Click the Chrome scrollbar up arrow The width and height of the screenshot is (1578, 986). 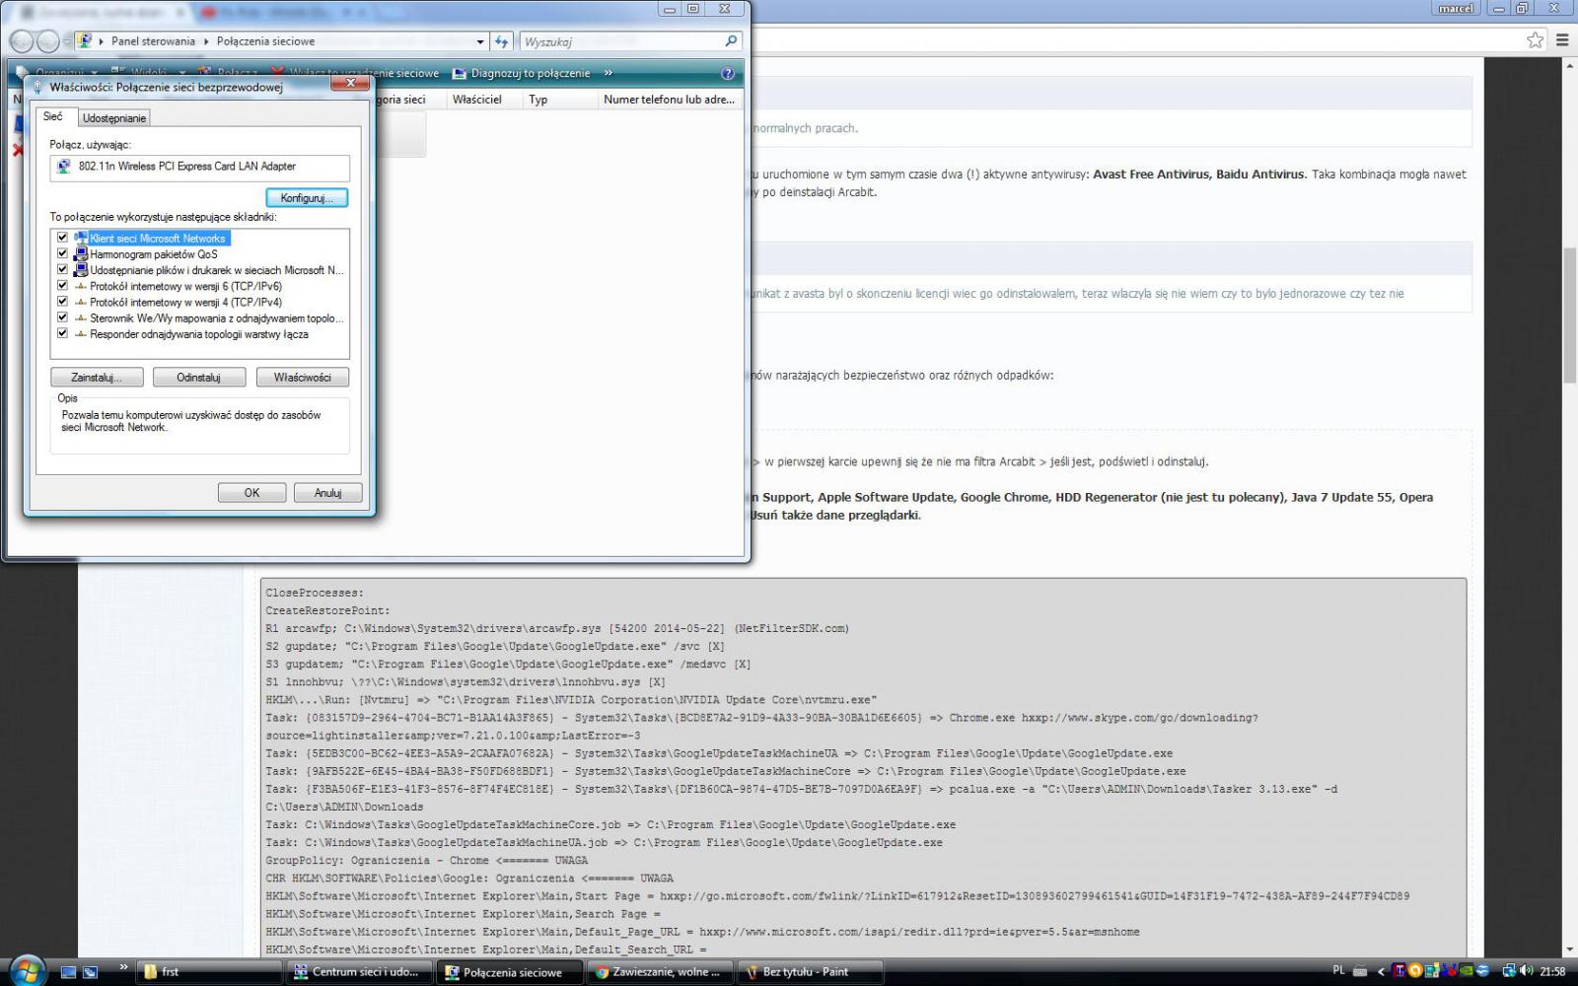[1570, 65]
